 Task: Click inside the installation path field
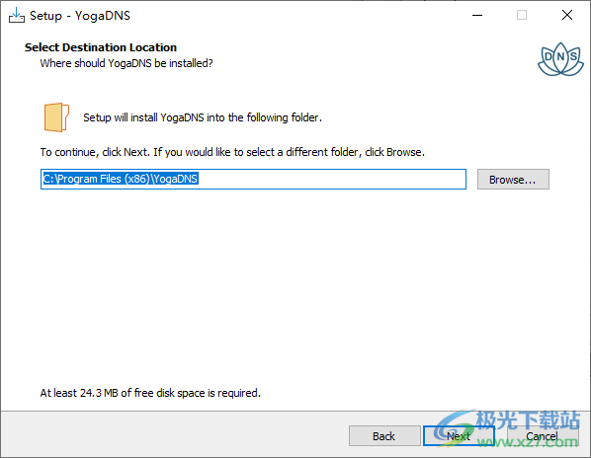coord(253,179)
